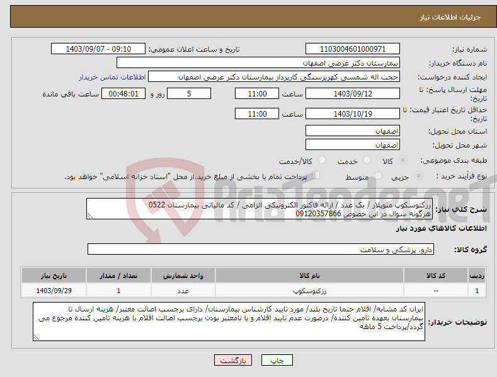Toggle the Islamic treasury payment checkbox
The height and width of the screenshot is (377, 497).
316,175
